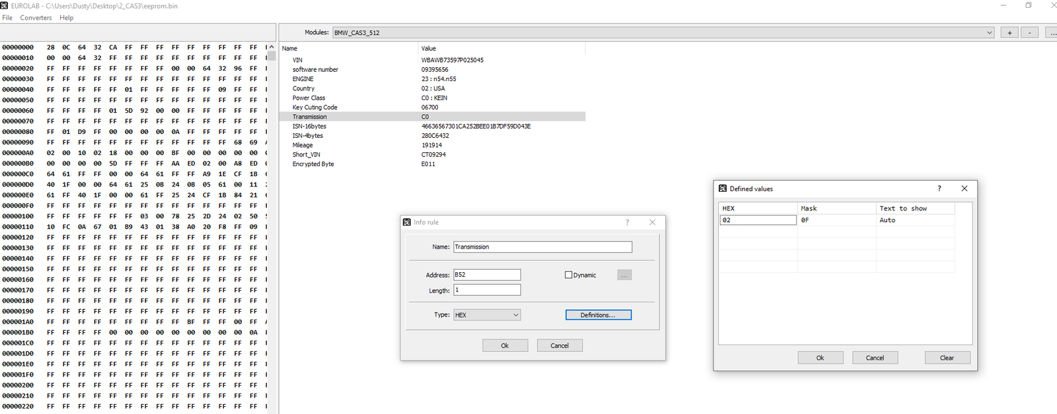This screenshot has width=1057, height=414.
Task: Click hex offset 000000D0 row
Action: pos(134,185)
